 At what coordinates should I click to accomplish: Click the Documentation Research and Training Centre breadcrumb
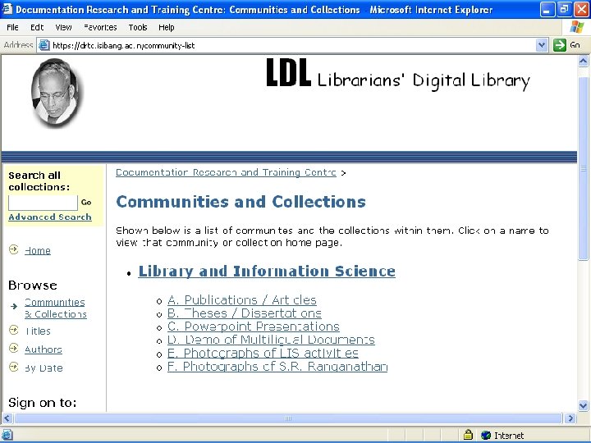(226, 172)
